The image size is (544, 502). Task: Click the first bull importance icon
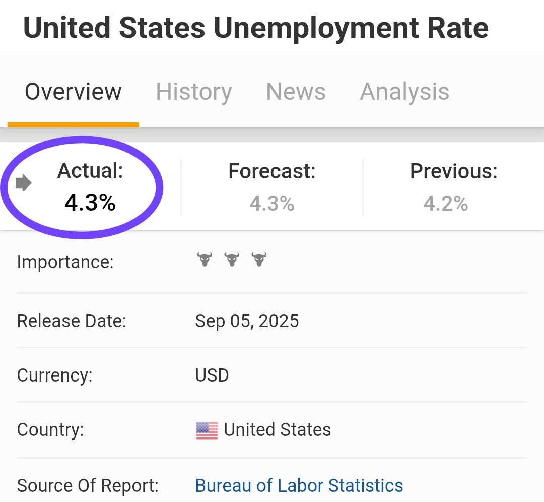205,259
